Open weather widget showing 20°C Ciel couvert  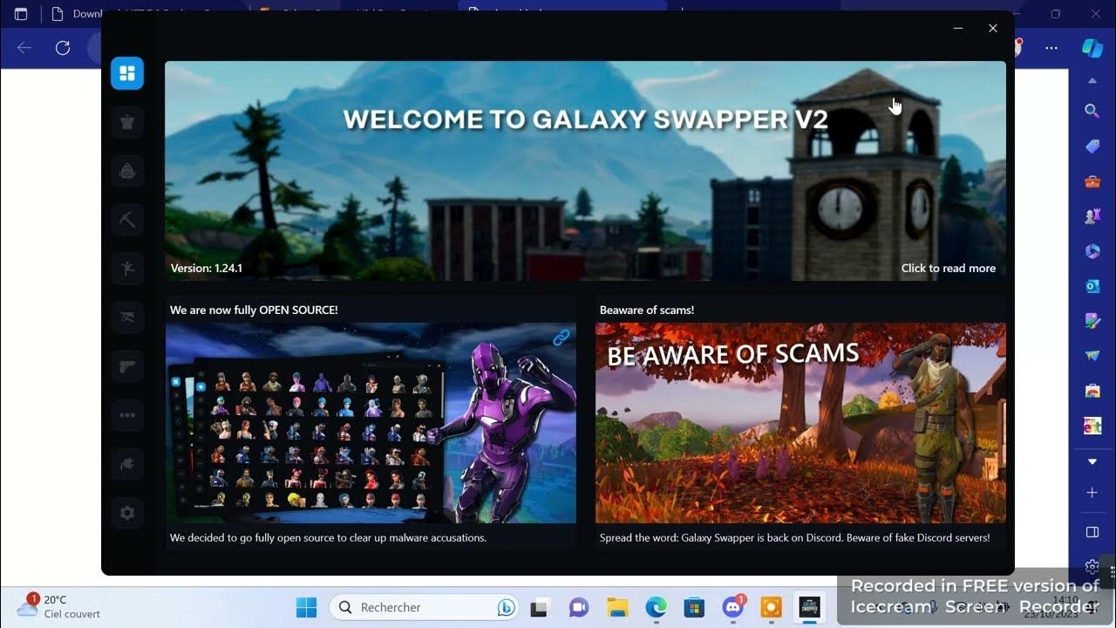point(59,606)
